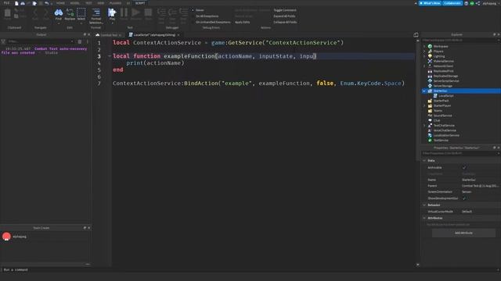Click the new file icon in title bar
Viewport: 501px width, 281px height.
coord(16,3)
